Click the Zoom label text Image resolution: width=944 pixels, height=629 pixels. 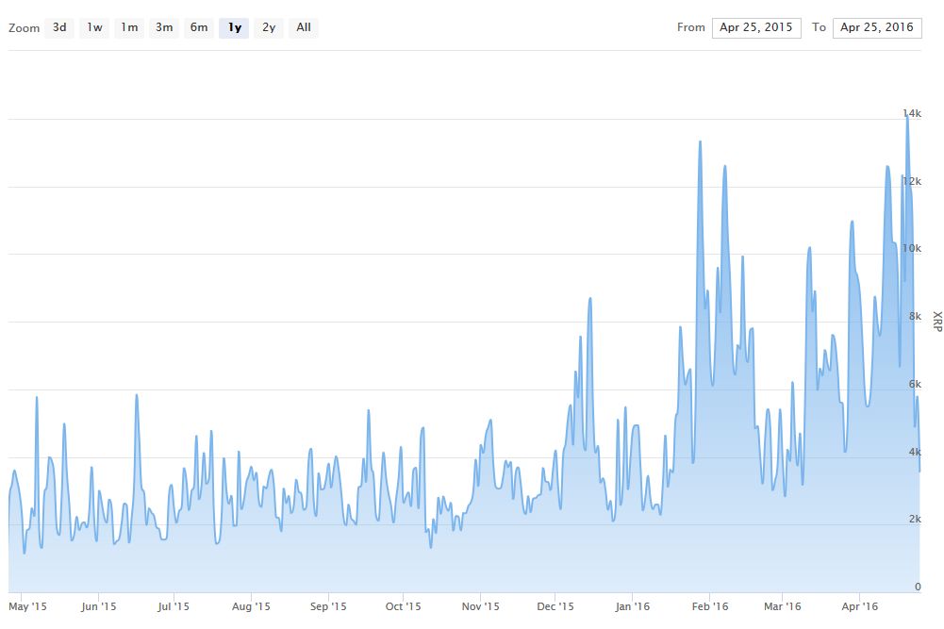25,28
